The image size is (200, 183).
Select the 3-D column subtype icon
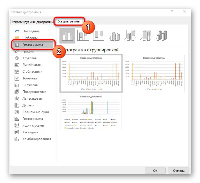(x=162, y=36)
